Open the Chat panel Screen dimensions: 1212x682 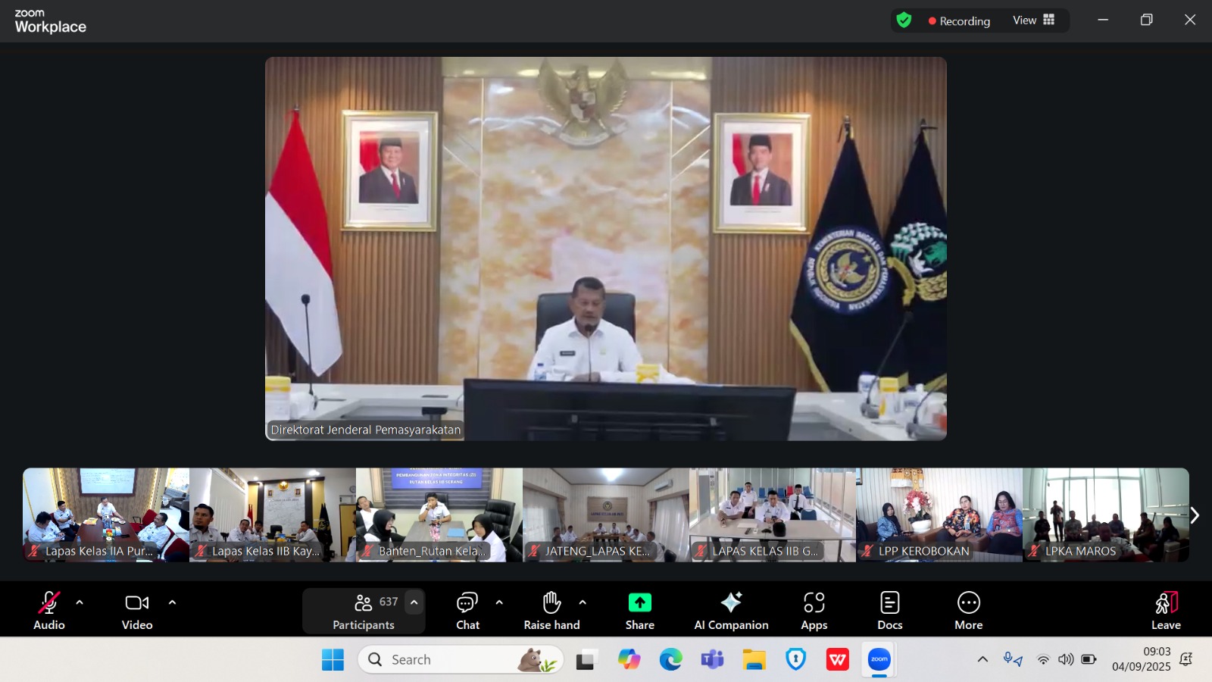point(467,610)
